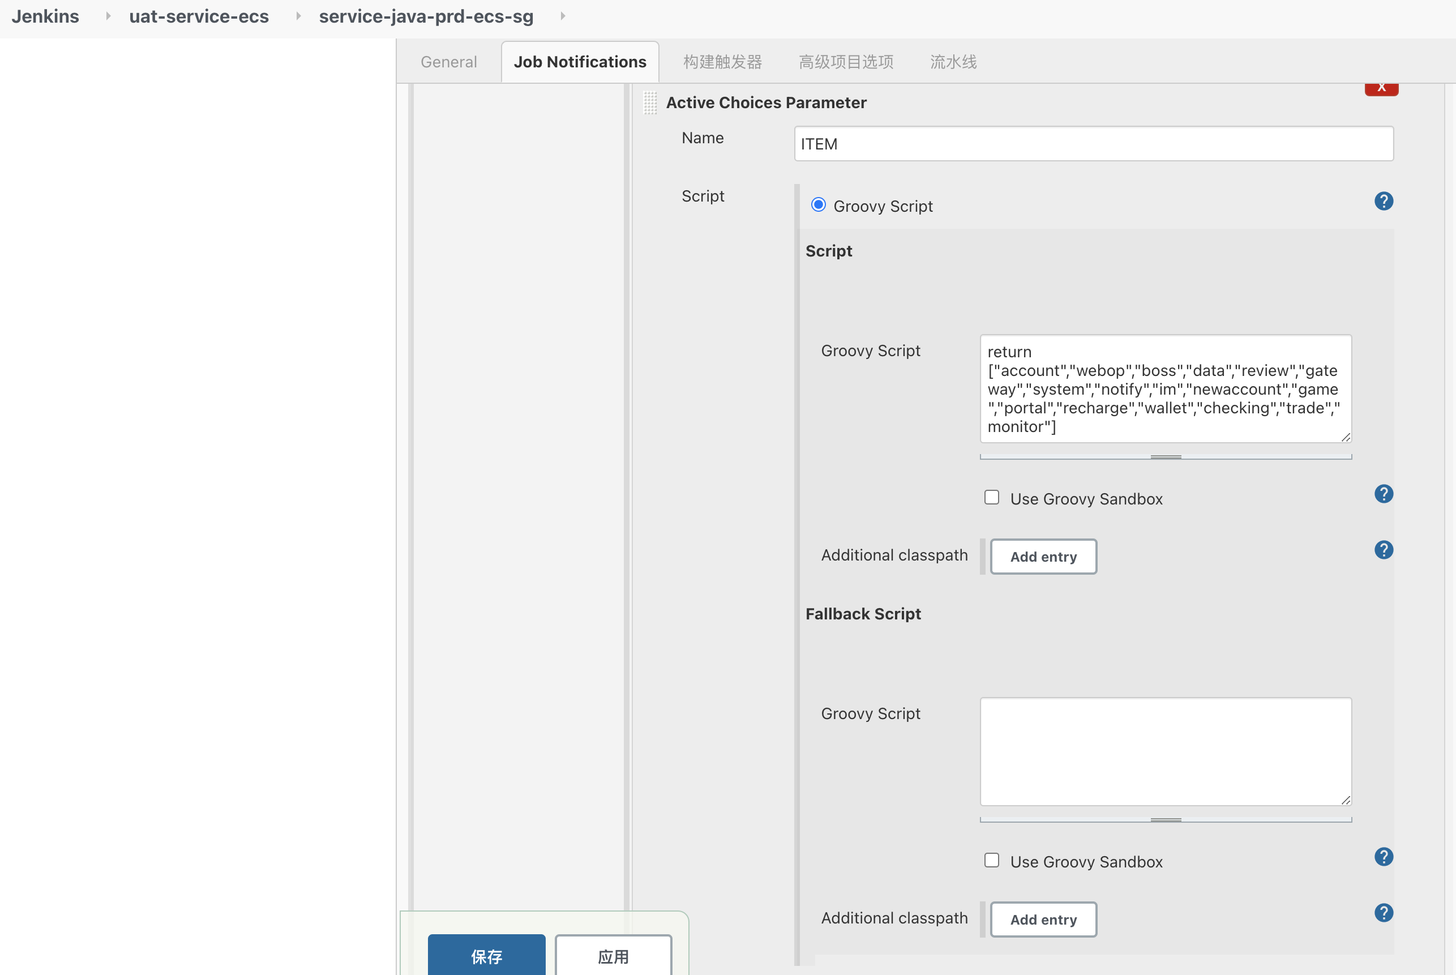
Task: Expand breadcrumb arrow after Jenkins
Action: coord(108,16)
